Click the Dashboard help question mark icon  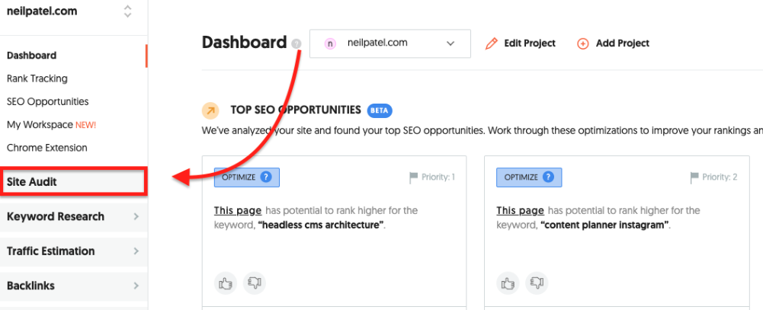pos(296,44)
